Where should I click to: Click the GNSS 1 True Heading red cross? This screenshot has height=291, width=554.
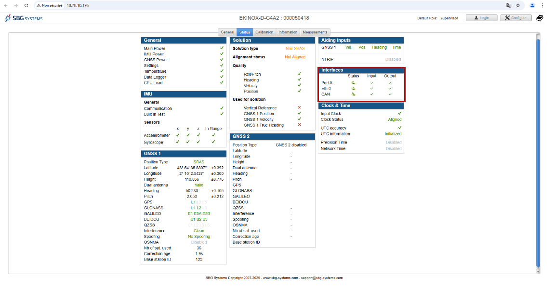tap(299, 125)
